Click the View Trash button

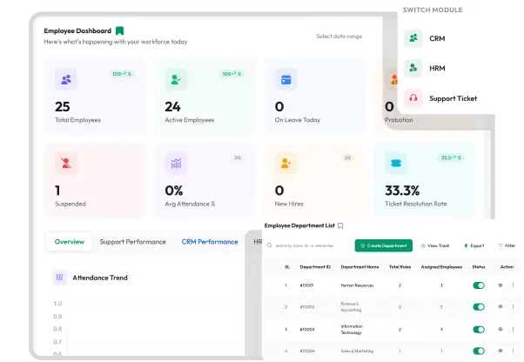click(x=434, y=245)
